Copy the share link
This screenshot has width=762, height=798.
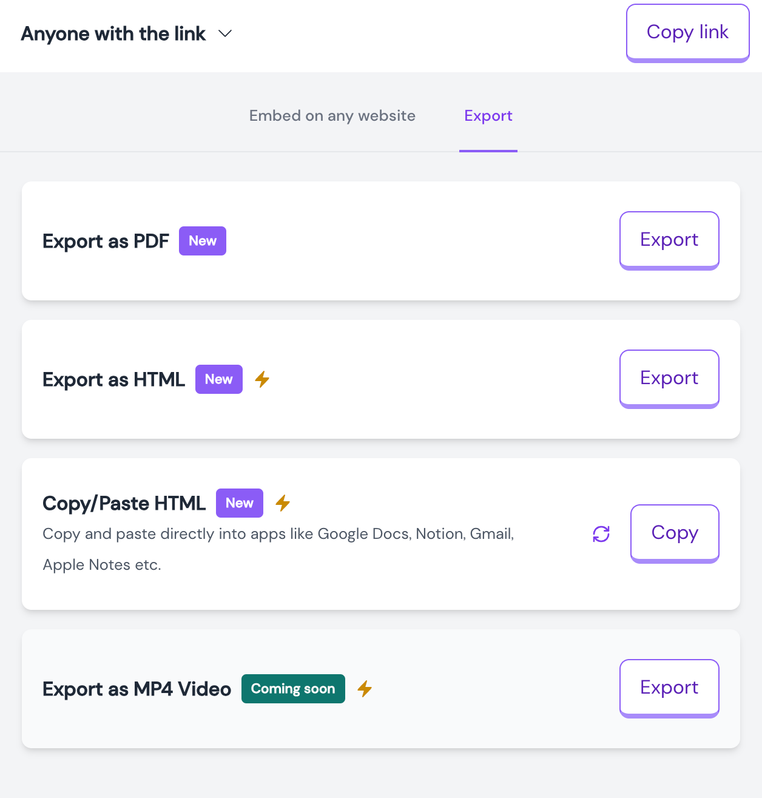click(x=688, y=33)
